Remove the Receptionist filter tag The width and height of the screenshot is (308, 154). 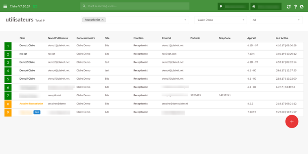pyautogui.click(x=103, y=20)
